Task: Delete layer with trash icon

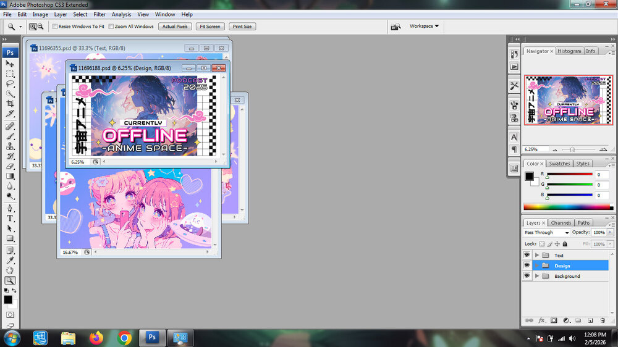Action: 602,320
